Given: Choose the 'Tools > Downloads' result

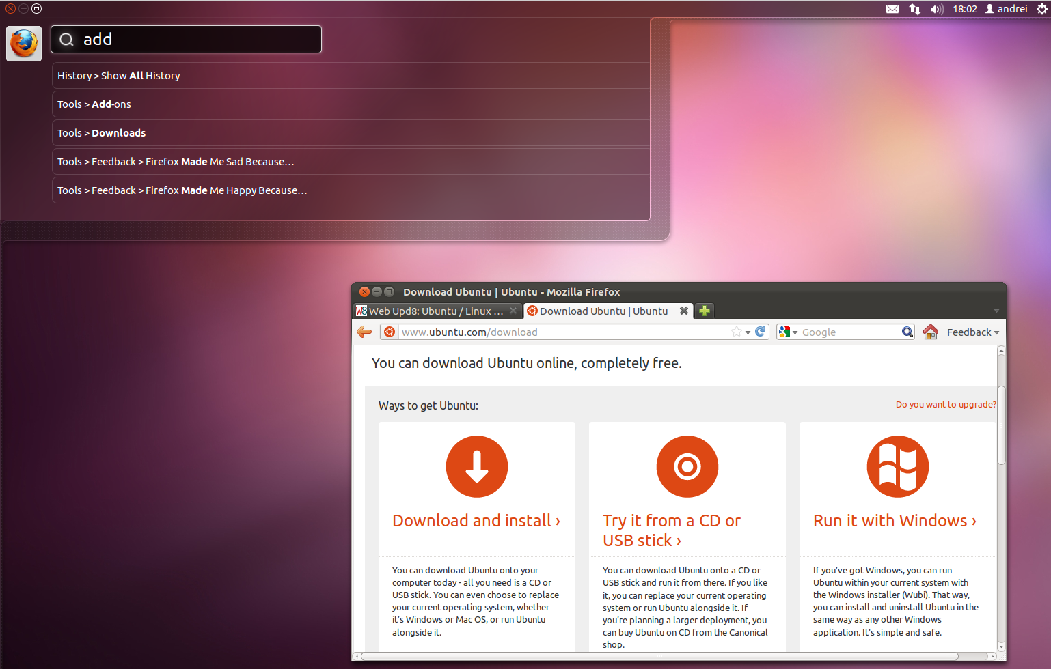Looking at the screenshot, I should pos(351,133).
